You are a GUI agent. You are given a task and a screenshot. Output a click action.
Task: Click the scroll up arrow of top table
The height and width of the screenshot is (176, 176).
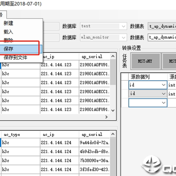113,56
